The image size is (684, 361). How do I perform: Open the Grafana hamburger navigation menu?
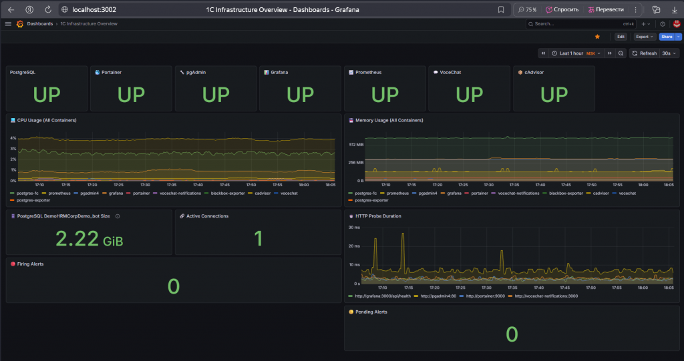[x=8, y=24]
